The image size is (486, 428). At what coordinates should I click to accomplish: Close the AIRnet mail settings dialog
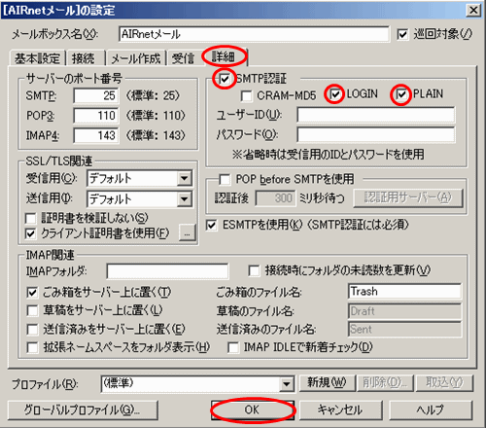pos(473,11)
